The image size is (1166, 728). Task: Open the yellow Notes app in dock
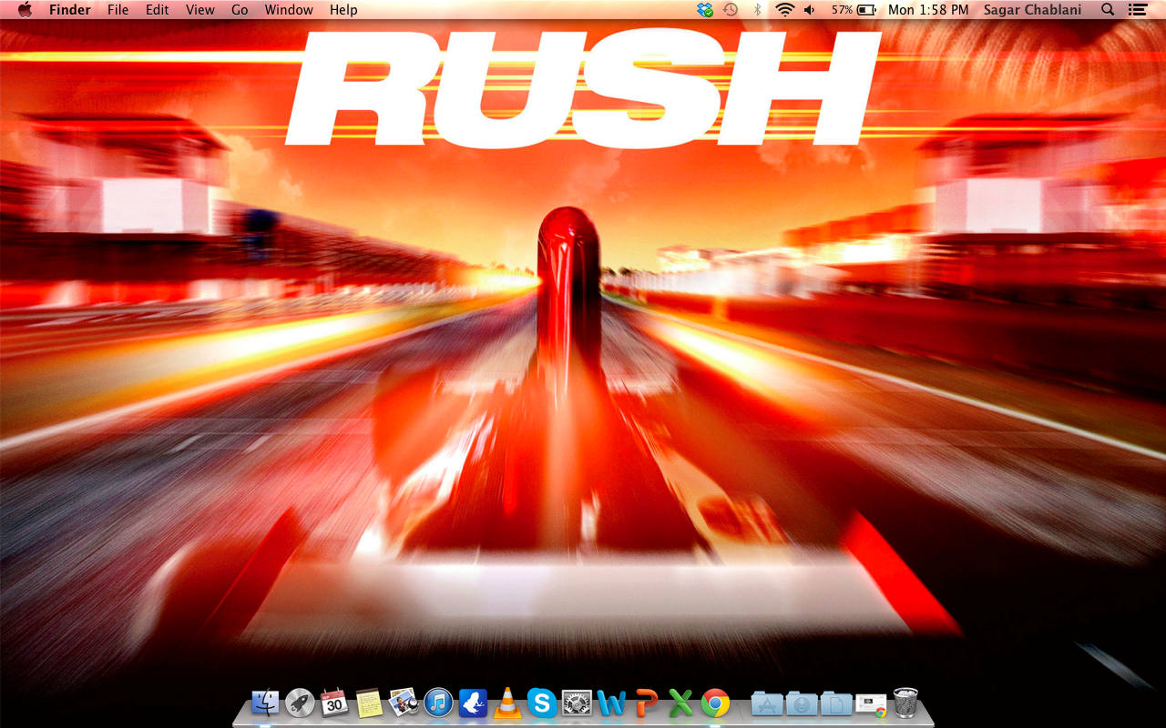(x=369, y=703)
